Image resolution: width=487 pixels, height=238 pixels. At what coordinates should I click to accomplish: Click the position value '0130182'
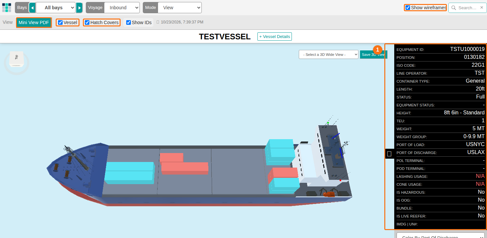tap(474, 57)
